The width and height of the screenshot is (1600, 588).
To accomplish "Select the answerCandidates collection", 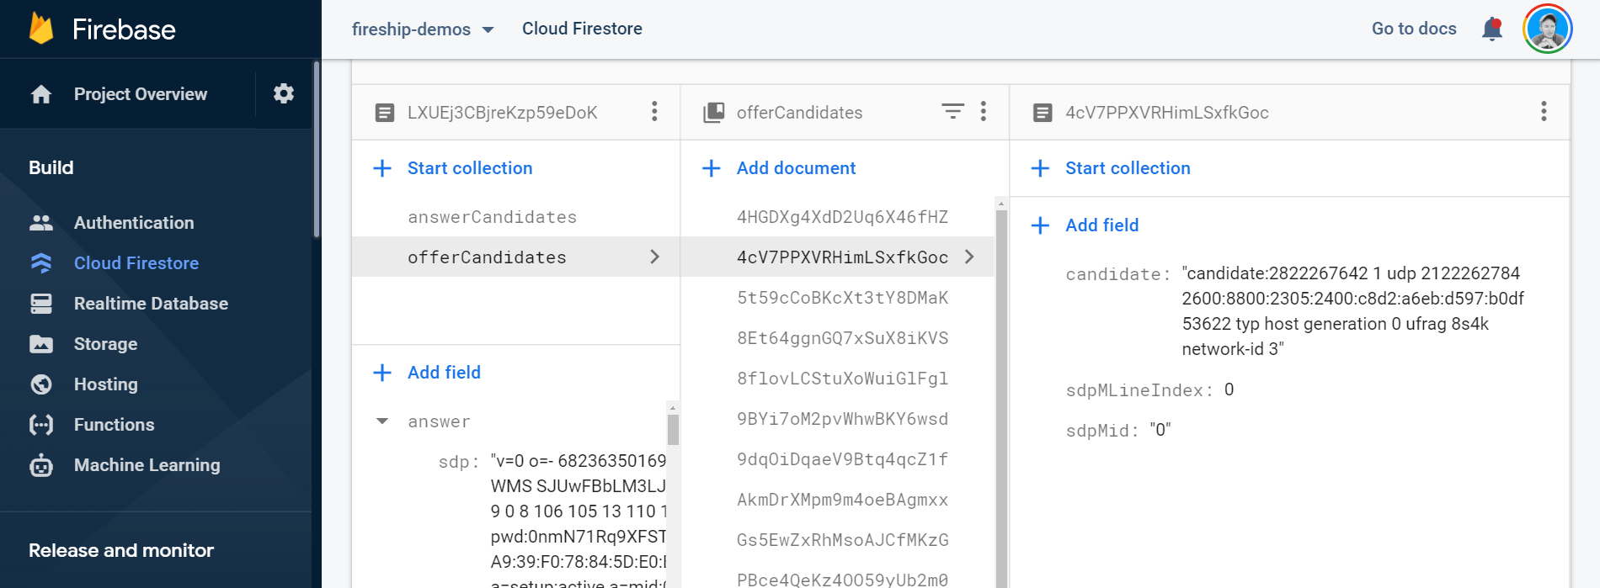I will pyautogui.click(x=492, y=217).
